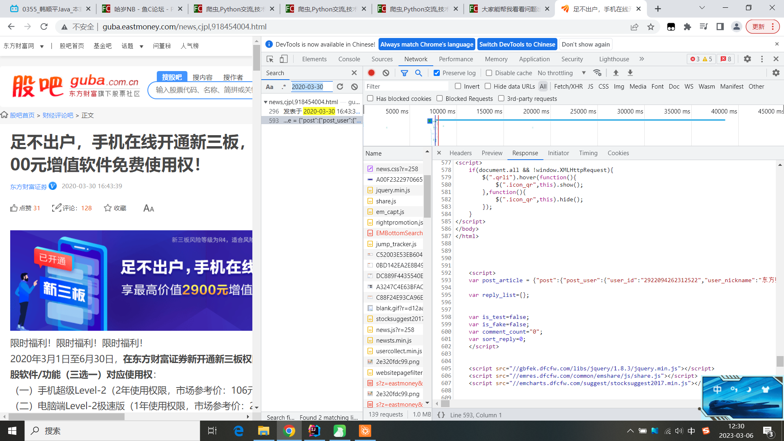
Task: Collapse news,cjpl,918454004.html search result
Action: point(265,102)
